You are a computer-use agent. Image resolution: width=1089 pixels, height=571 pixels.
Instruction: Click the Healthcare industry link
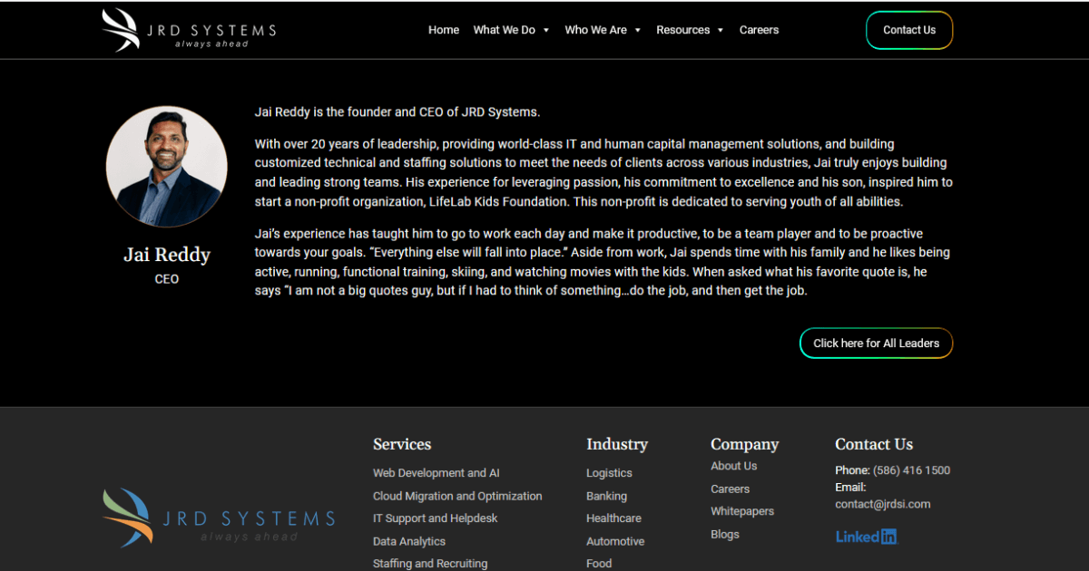click(x=613, y=518)
